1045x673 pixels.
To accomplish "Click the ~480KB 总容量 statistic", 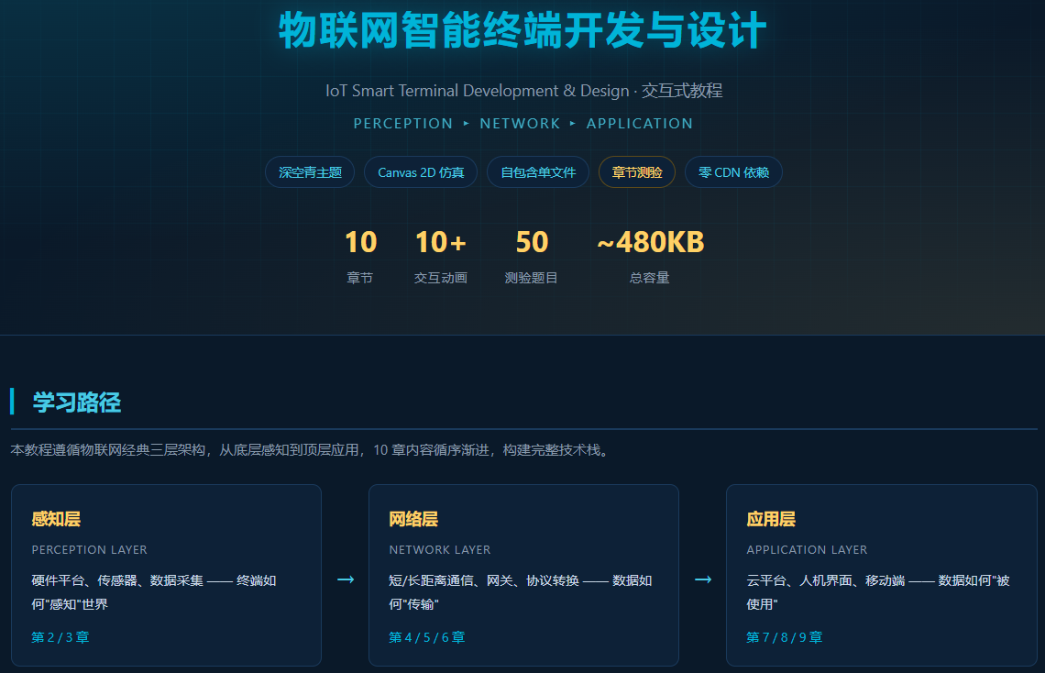I will [650, 257].
